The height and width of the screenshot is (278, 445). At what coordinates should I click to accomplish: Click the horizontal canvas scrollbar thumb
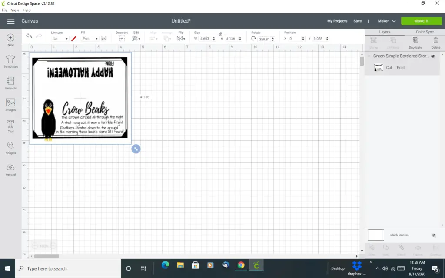click(x=46, y=256)
